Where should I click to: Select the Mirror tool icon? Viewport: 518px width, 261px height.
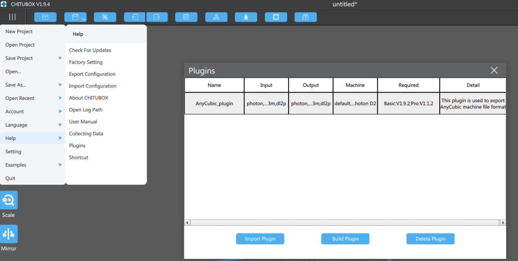9,234
